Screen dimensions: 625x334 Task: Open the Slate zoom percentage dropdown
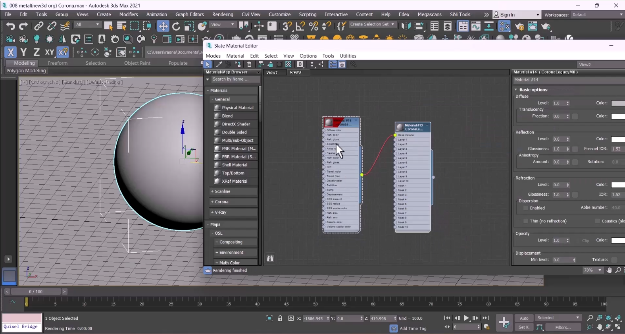[592, 270]
